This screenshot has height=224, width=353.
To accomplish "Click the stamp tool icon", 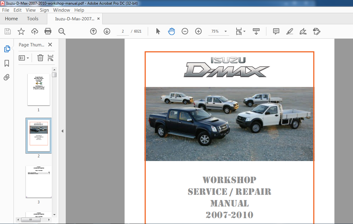I will click(316, 31).
